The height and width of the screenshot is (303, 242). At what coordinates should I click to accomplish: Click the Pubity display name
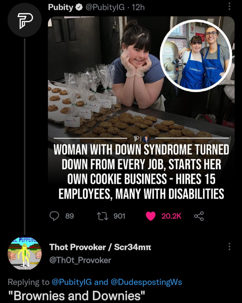[x=60, y=7]
